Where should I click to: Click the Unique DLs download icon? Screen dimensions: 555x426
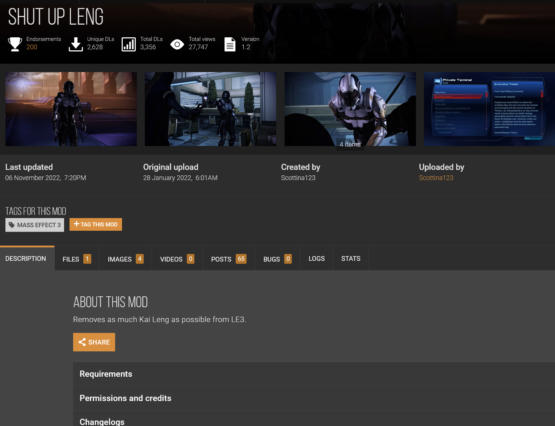(x=76, y=44)
